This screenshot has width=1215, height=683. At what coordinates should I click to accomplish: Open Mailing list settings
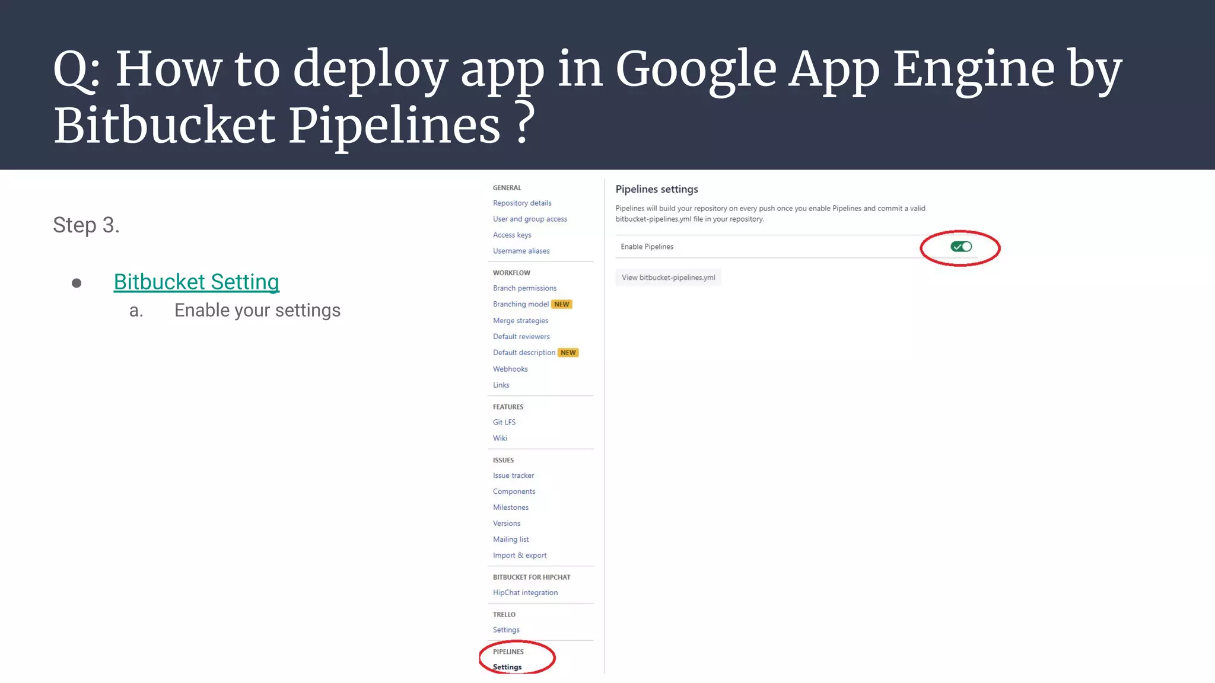click(511, 540)
